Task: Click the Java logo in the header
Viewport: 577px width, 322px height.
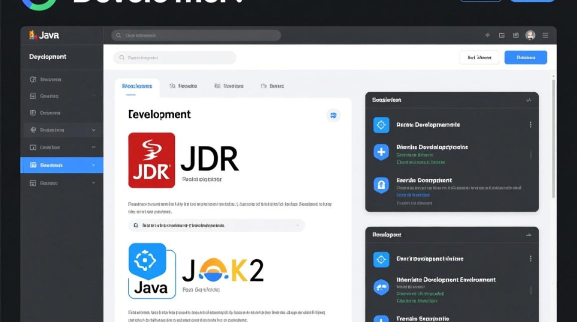Action: pyautogui.click(x=44, y=35)
